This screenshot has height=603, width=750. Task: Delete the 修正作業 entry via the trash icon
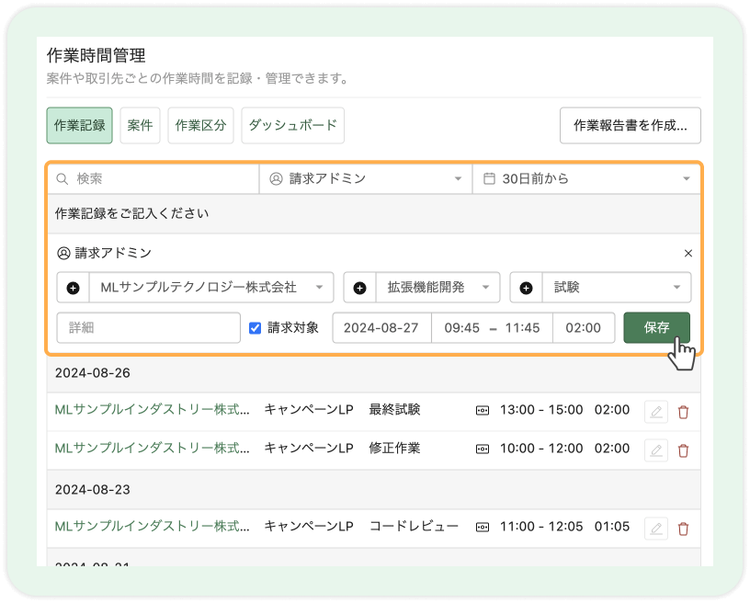683,449
